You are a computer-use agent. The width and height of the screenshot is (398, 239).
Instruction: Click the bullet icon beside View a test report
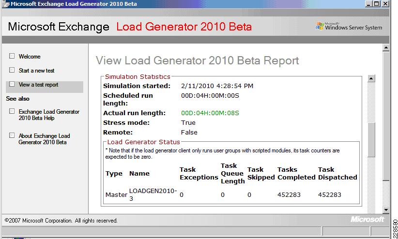click(x=12, y=84)
